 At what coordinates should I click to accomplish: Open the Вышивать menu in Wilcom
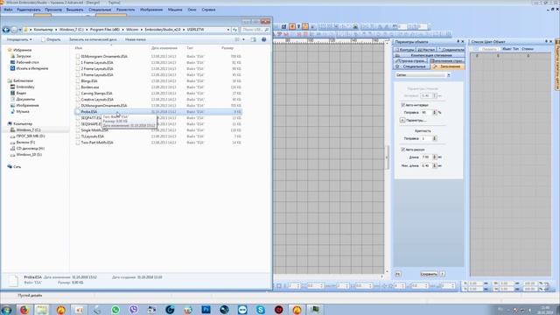(74, 10)
